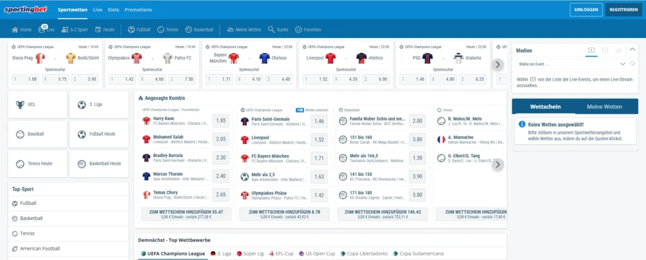The height and width of the screenshot is (260, 646).
Task: Select the video stream icon in Medien
Action: point(591,50)
